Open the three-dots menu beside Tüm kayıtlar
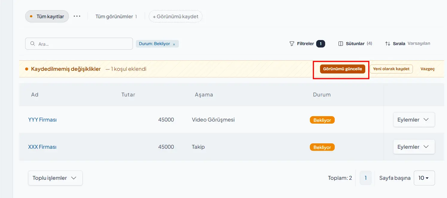 click(x=77, y=16)
